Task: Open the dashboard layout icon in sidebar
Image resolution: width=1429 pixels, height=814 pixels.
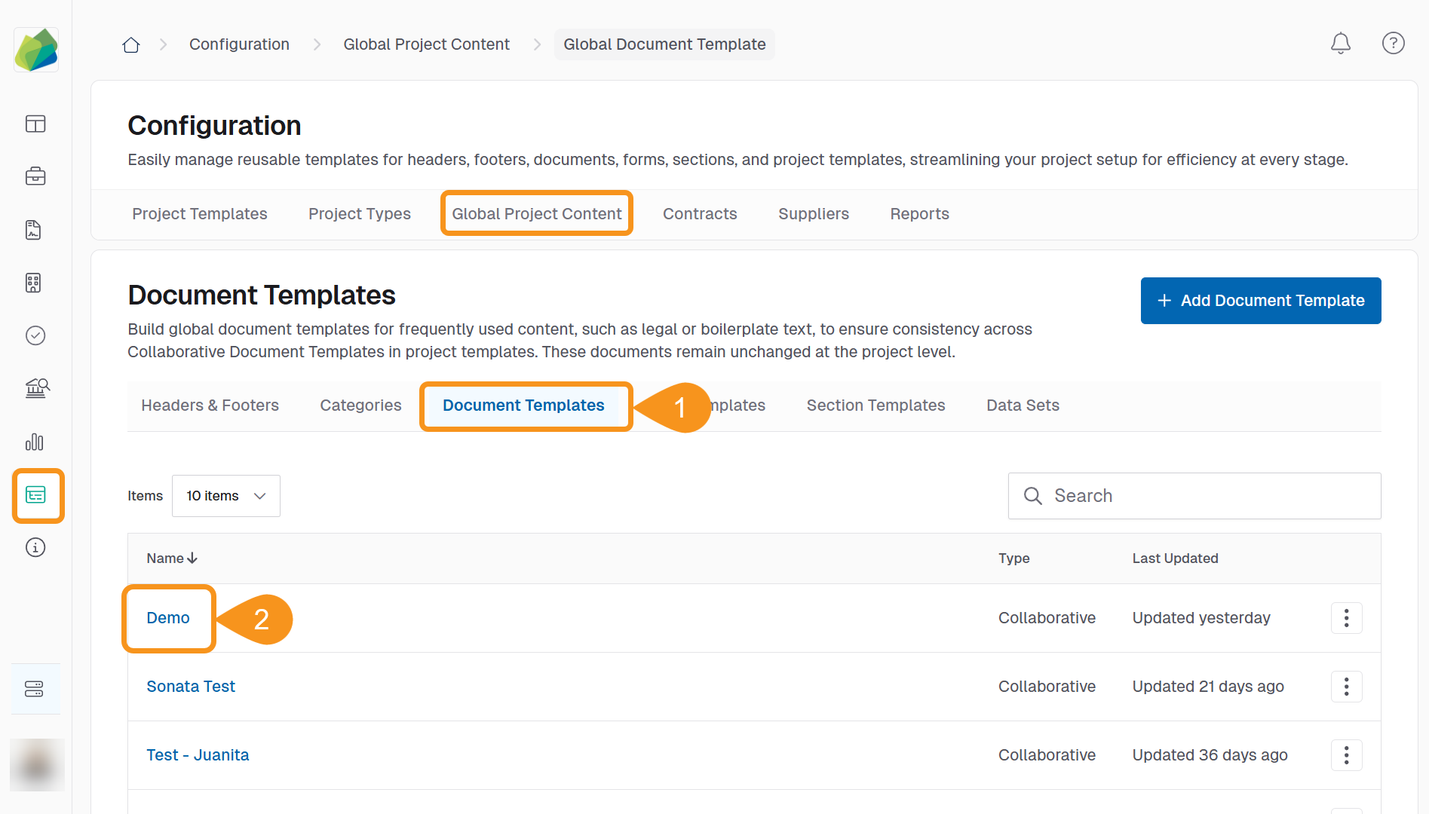Action: pos(35,124)
